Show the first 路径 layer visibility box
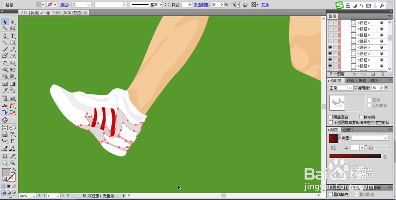This screenshot has height=200, width=396. click(x=330, y=23)
